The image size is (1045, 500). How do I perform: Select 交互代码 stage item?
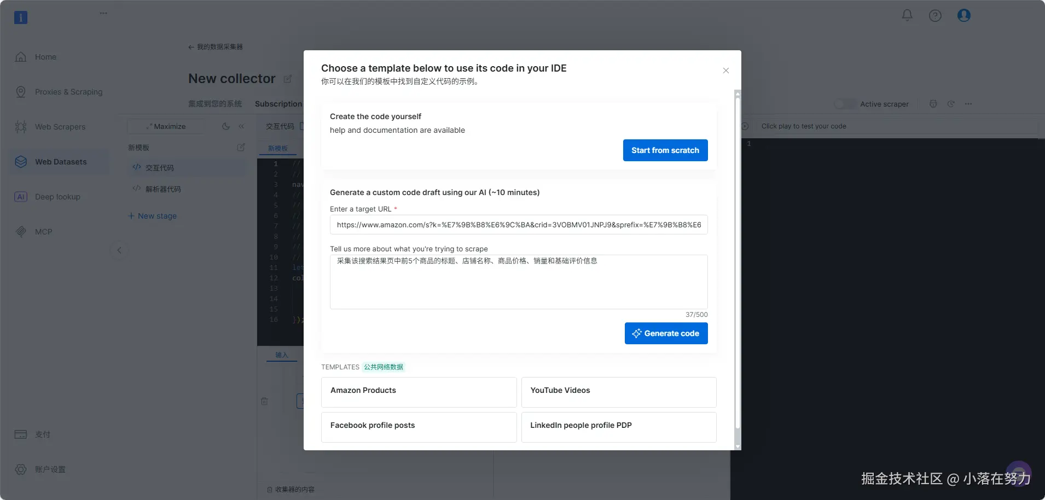pyautogui.click(x=187, y=168)
